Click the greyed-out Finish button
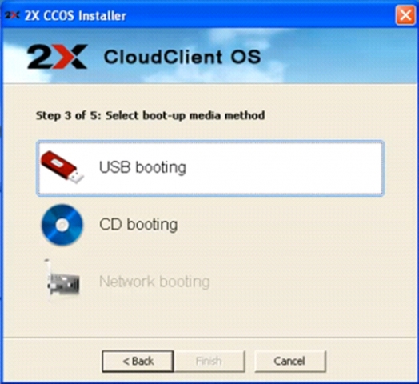 coord(209,362)
